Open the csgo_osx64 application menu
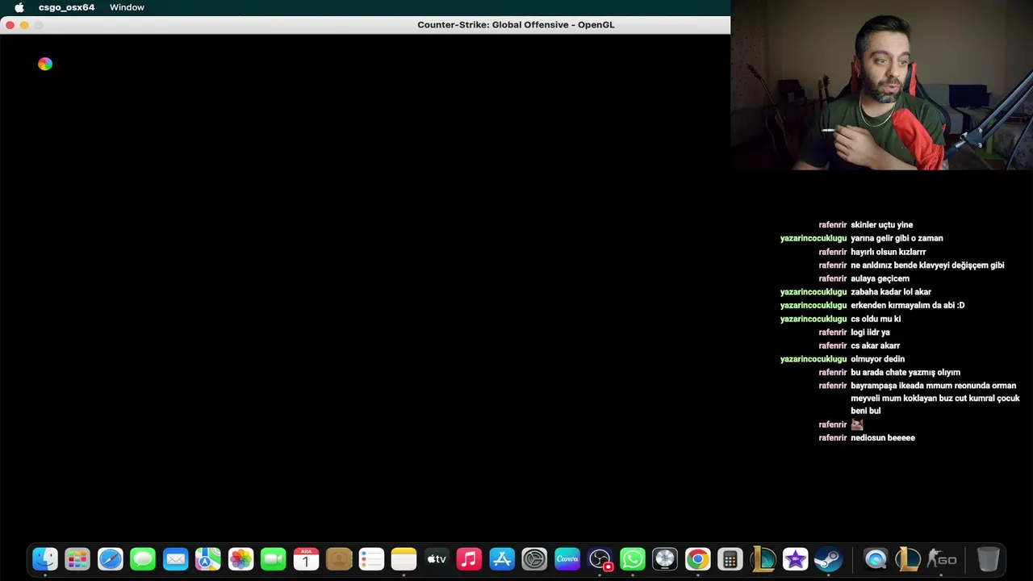 66,7
